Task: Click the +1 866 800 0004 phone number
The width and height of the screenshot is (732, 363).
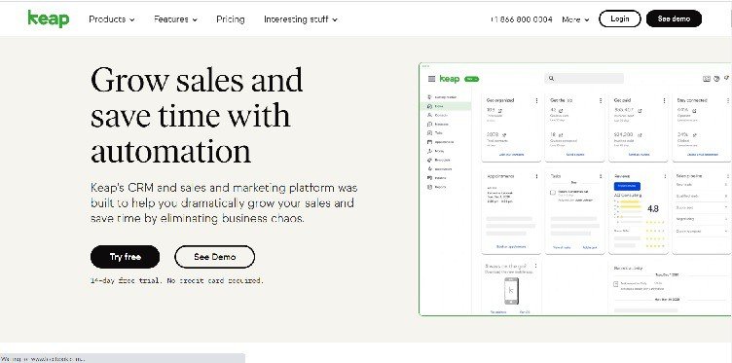Action: [521, 19]
